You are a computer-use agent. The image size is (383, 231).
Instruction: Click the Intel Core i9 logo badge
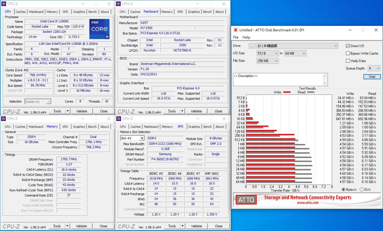(100, 29)
